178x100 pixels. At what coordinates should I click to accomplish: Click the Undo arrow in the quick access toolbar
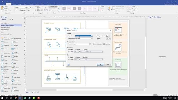pos(6,1)
